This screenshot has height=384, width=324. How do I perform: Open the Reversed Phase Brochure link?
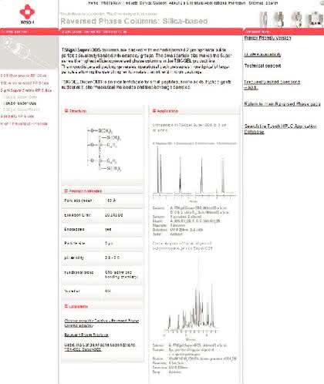pyautogui.click(x=86, y=335)
